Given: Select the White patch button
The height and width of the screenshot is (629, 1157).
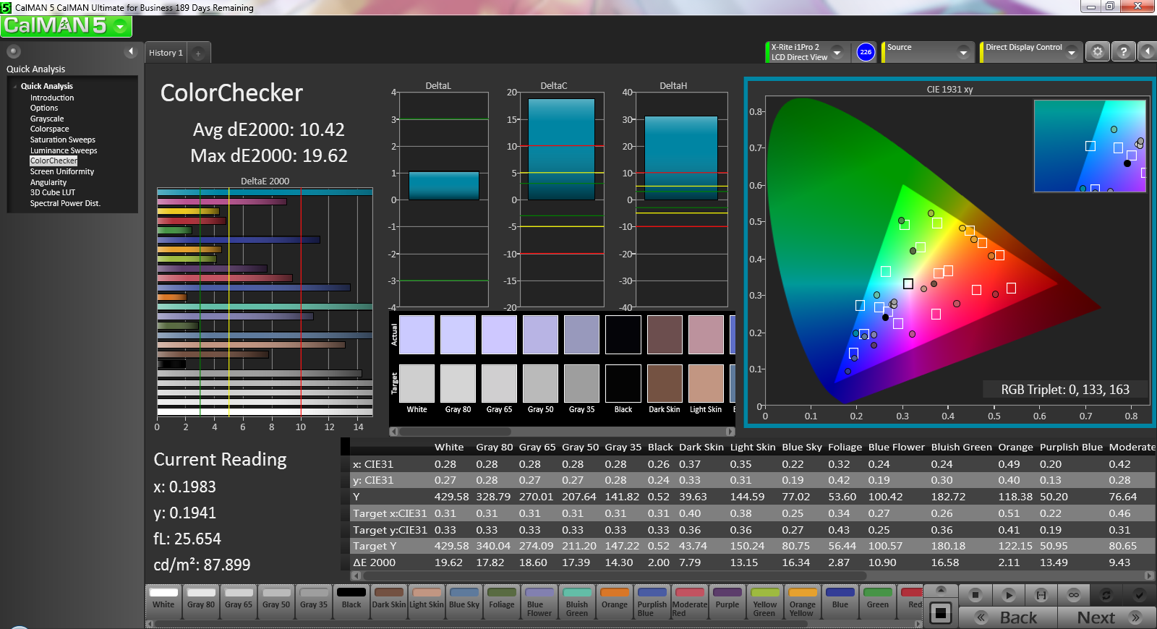Looking at the screenshot, I should click(x=163, y=602).
